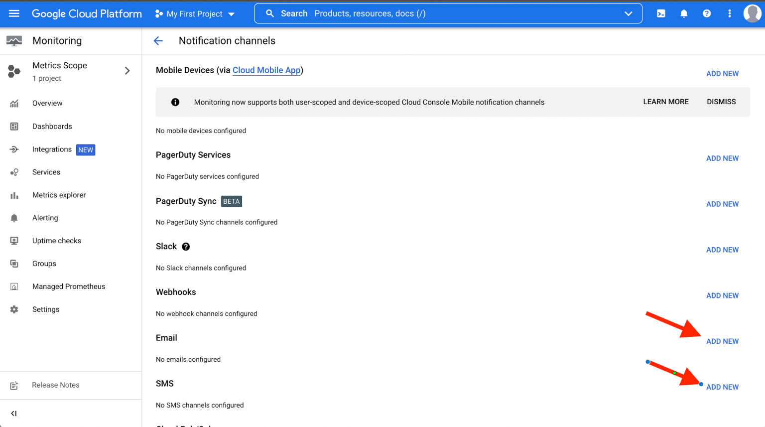
Task: Open Services in the sidebar
Action: (x=46, y=172)
